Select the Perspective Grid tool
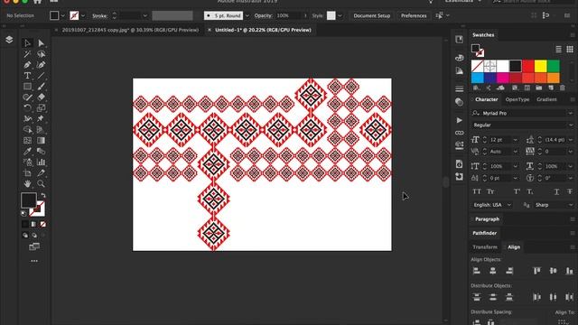Viewport: 578px width, 325px height. pos(41,130)
